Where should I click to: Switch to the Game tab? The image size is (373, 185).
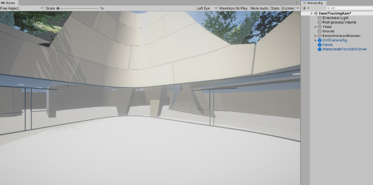coord(8,3)
